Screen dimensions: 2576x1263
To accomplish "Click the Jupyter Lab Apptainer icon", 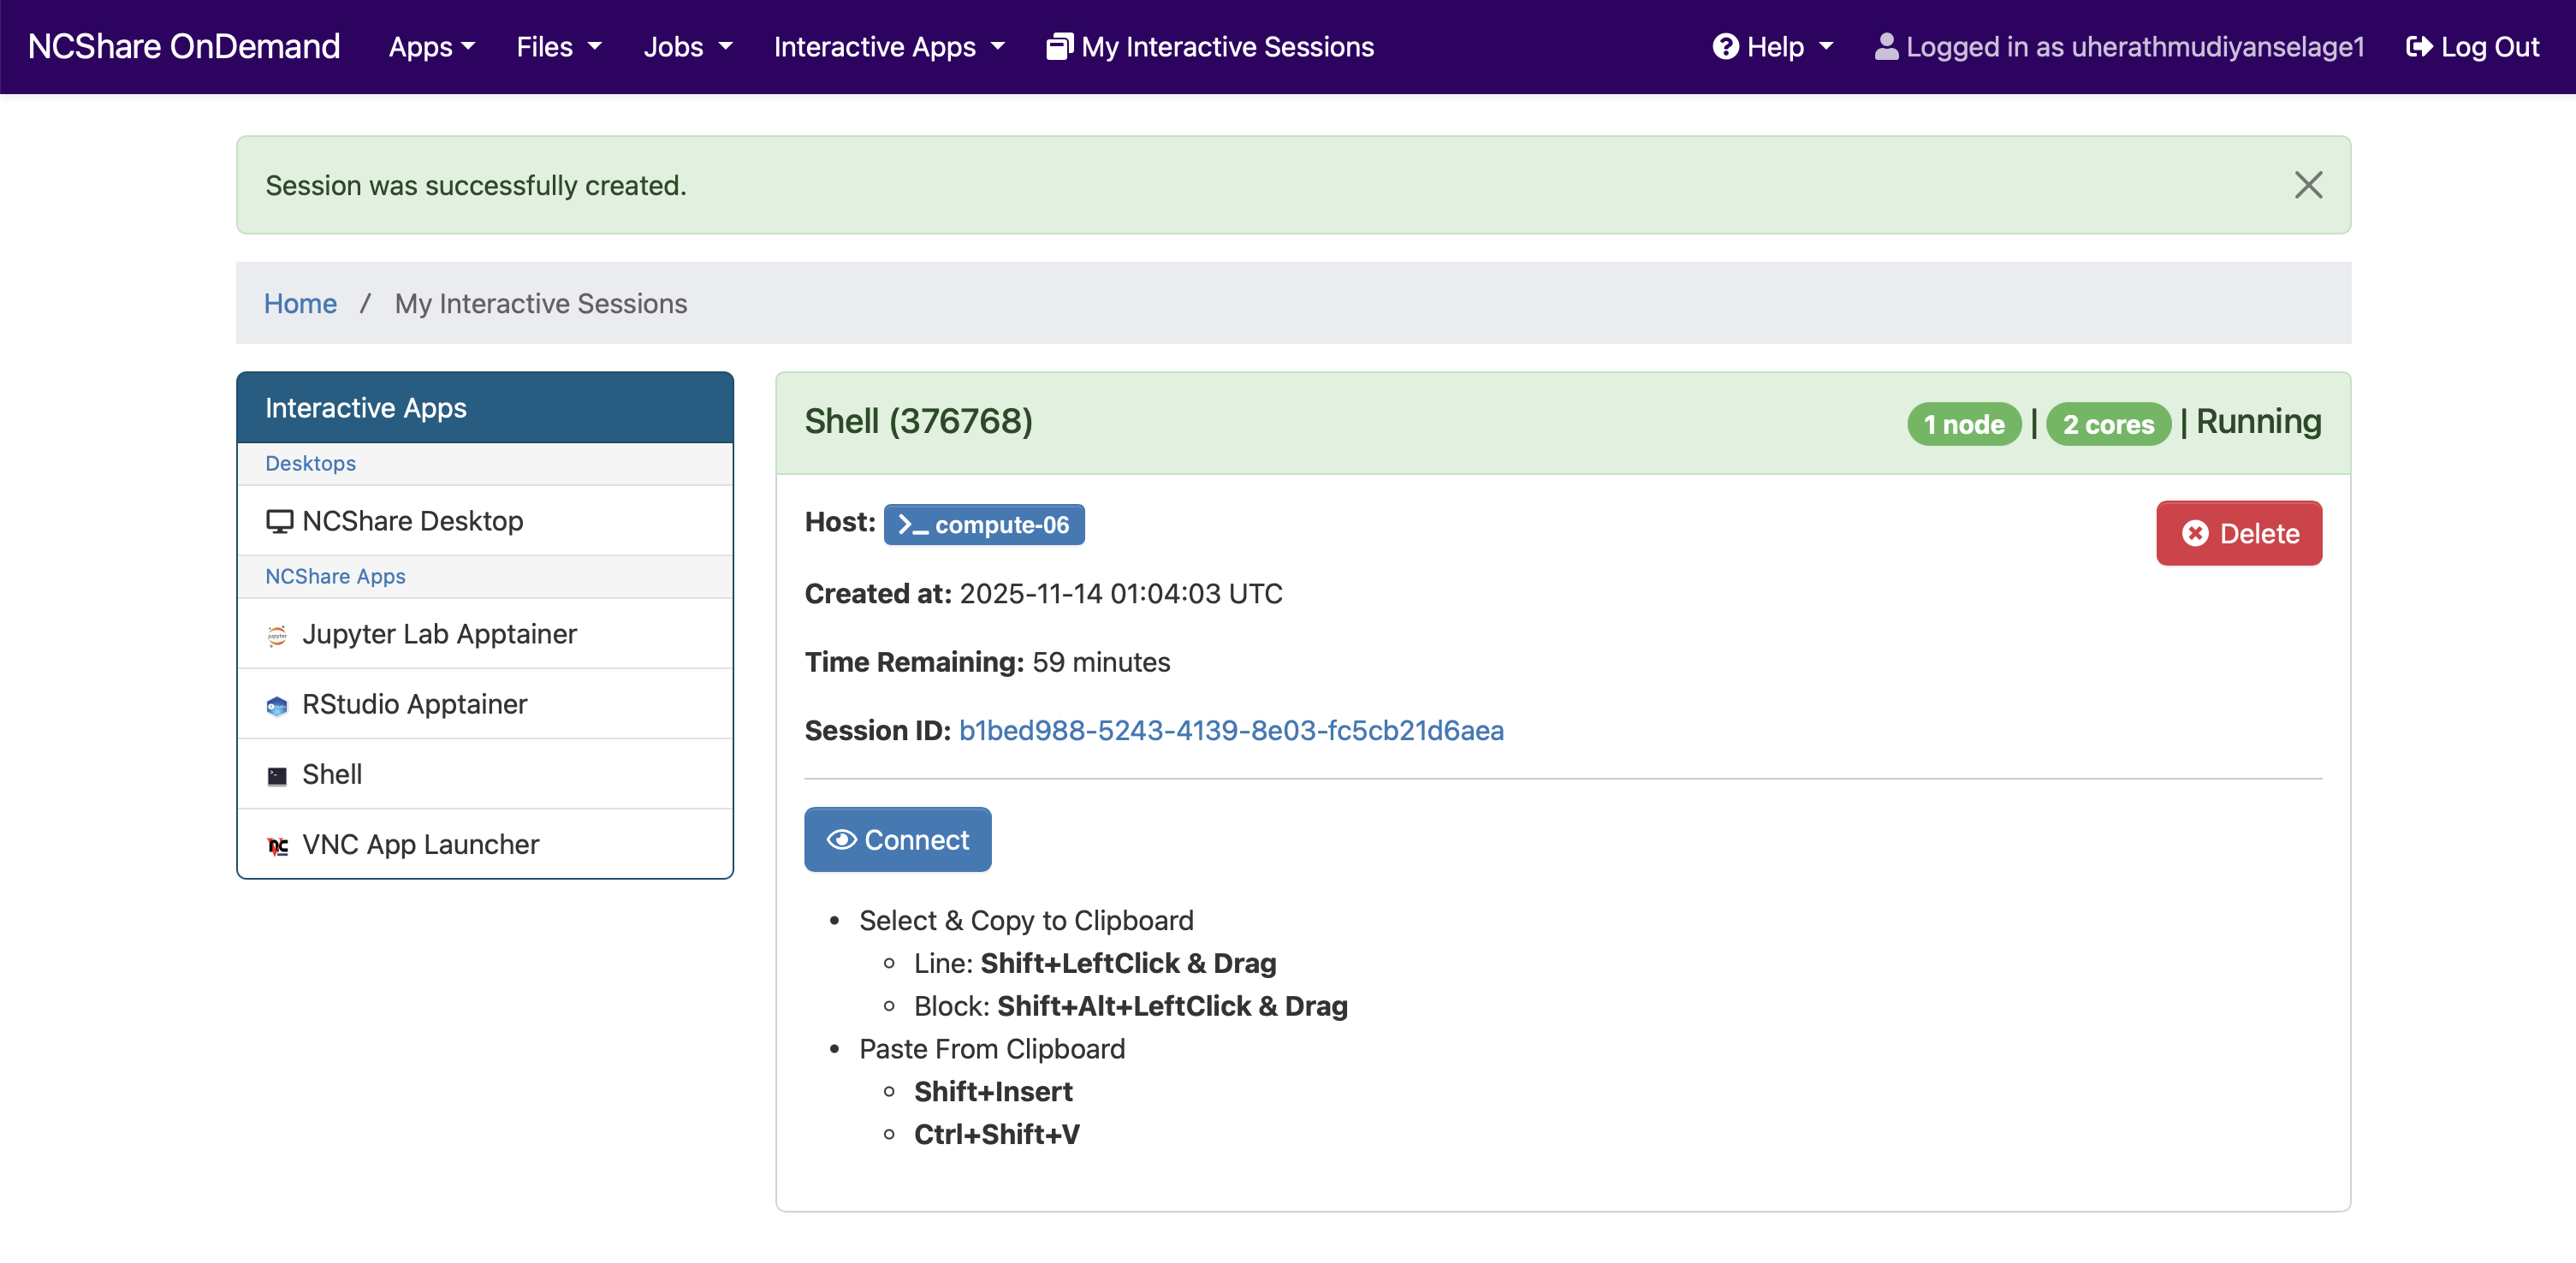I will pyautogui.click(x=277, y=635).
